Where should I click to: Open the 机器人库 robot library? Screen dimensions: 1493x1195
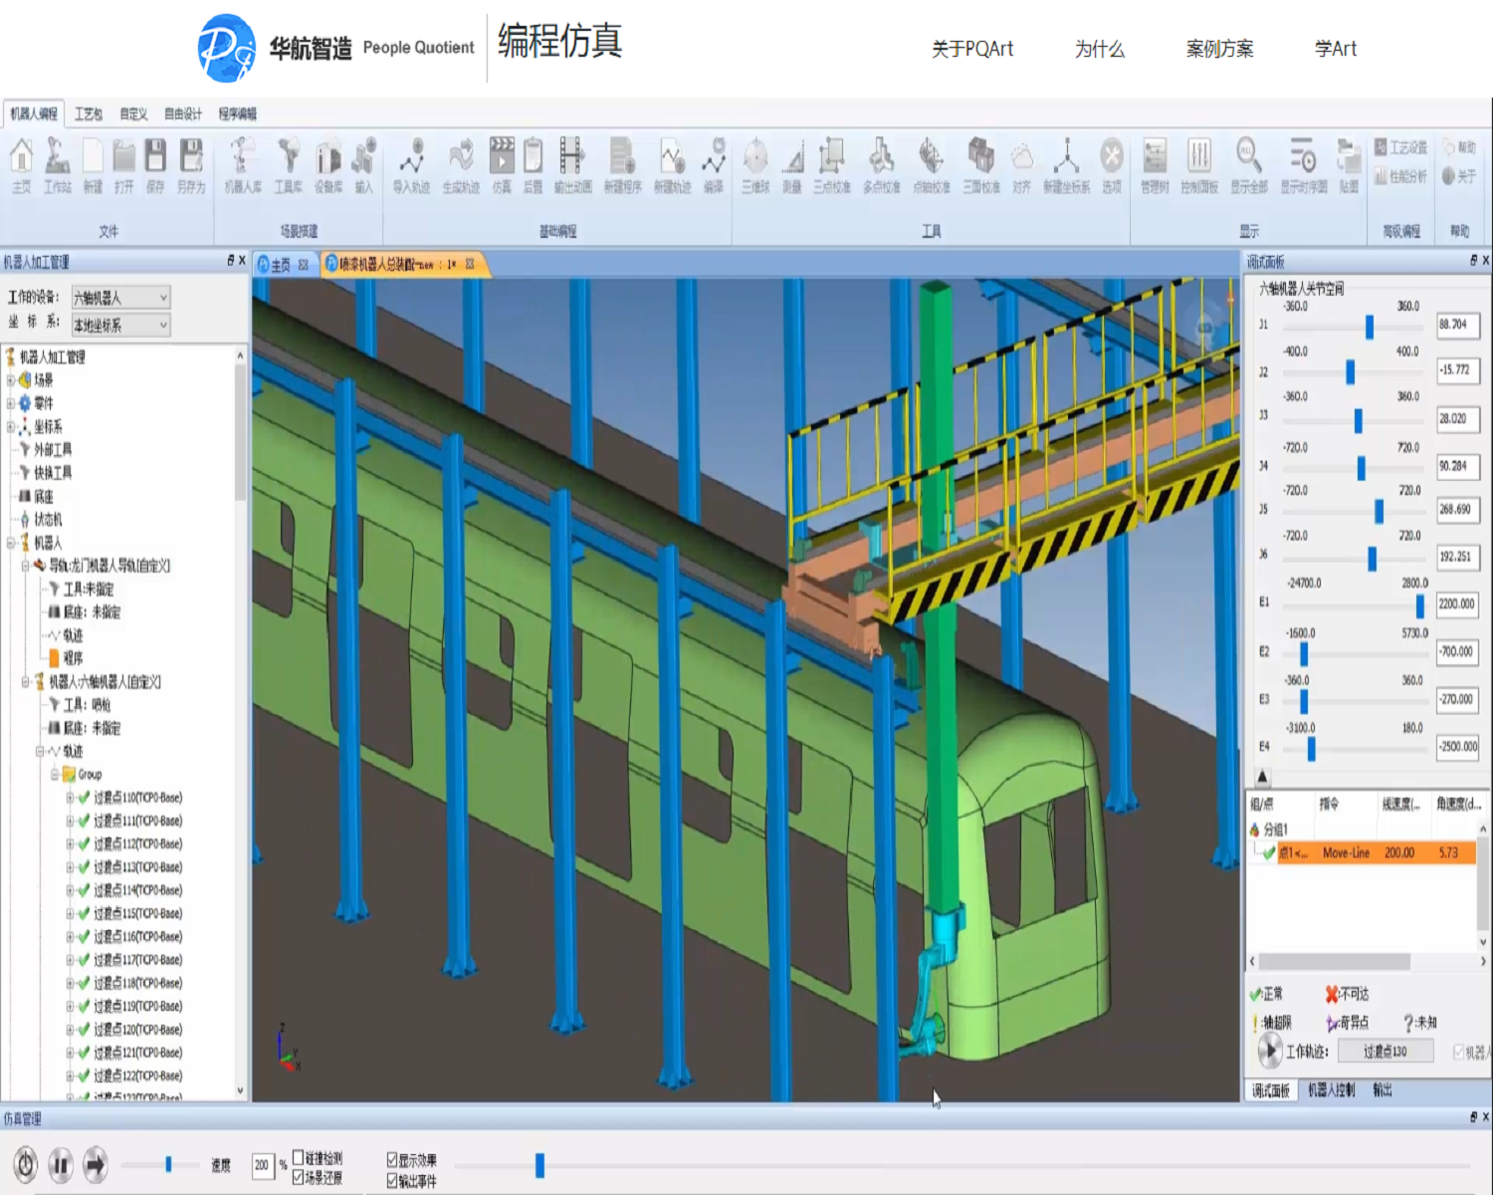click(x=243, y=163)
